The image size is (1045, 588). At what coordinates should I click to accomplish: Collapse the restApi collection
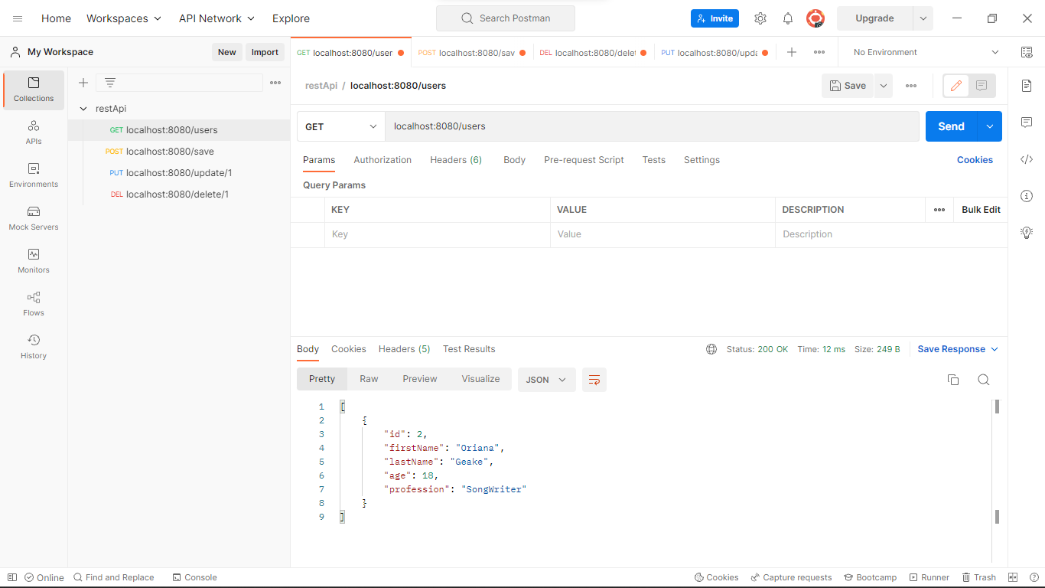83,109
